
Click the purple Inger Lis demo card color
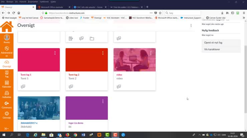[86, 109]
